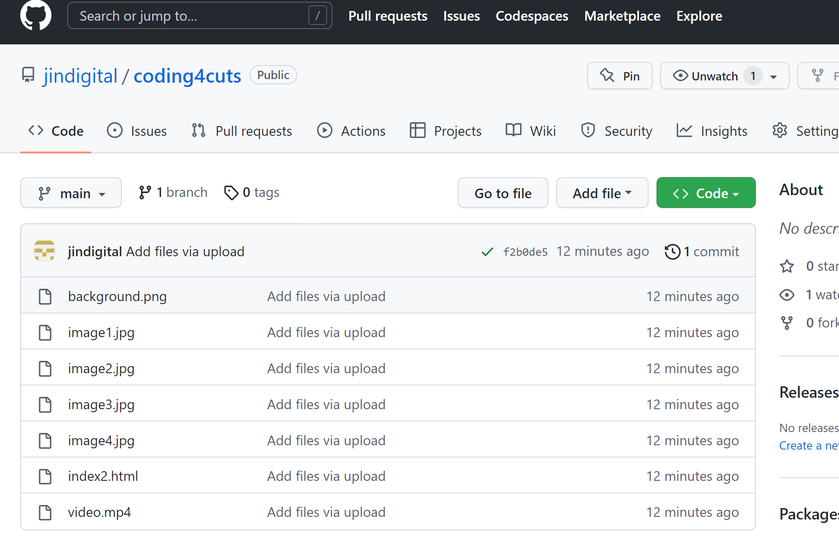The width and height of the screenshot is (839, 545).
Task: Open the image2.jpg file
Action: [x=101, y=369]
